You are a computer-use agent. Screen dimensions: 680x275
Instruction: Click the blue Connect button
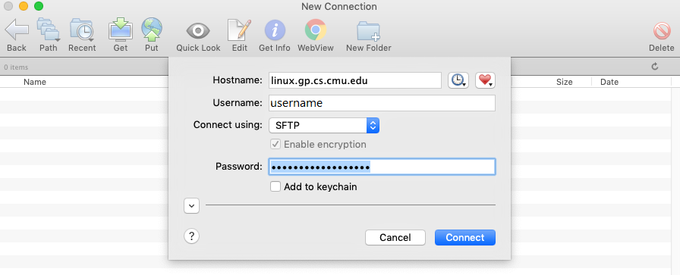465,237
